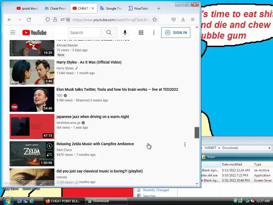Open Relaxing Zelda Music with Campfire Ambience
Screen dimensions: 273x205
[95, 144]
